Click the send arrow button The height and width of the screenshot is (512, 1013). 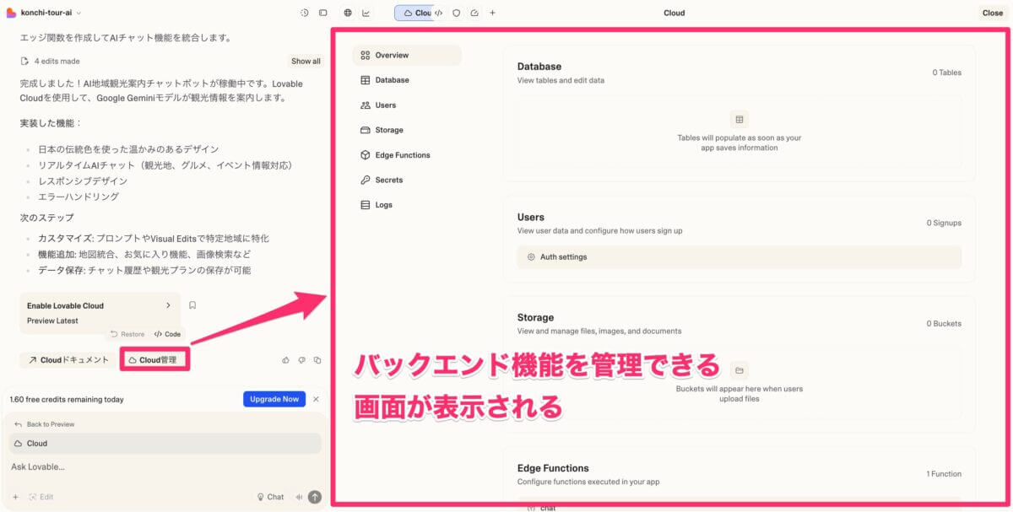[315, 497]
